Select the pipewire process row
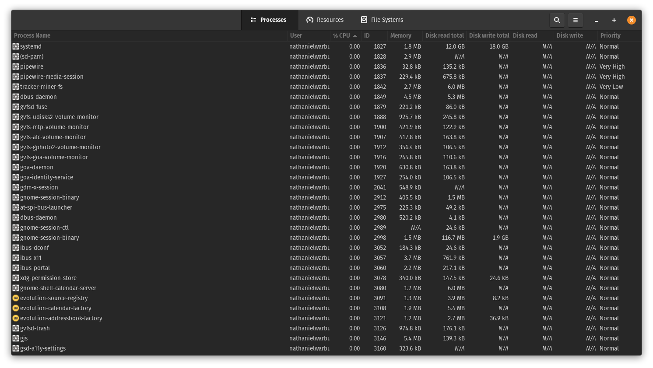 [x=131, y=67]
